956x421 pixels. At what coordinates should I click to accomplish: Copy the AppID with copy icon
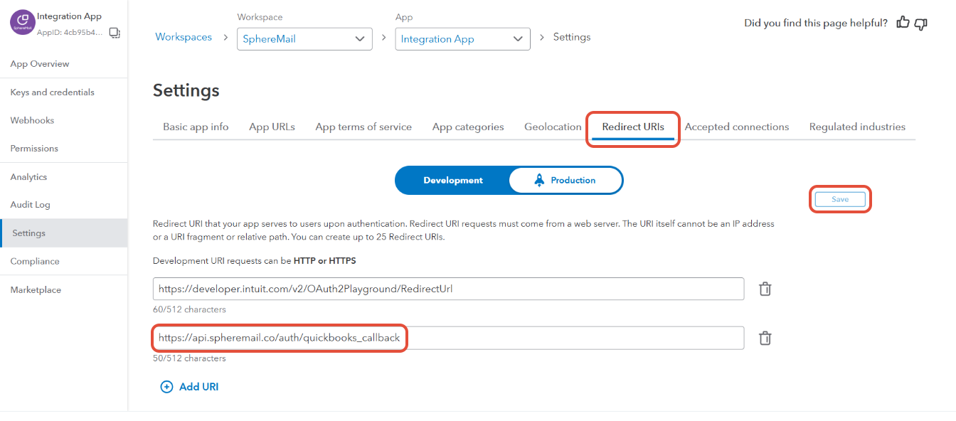coord(115,33)
